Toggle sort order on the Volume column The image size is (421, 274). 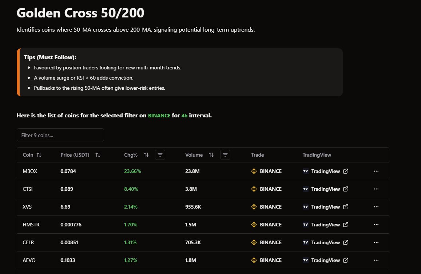(211, 155)
